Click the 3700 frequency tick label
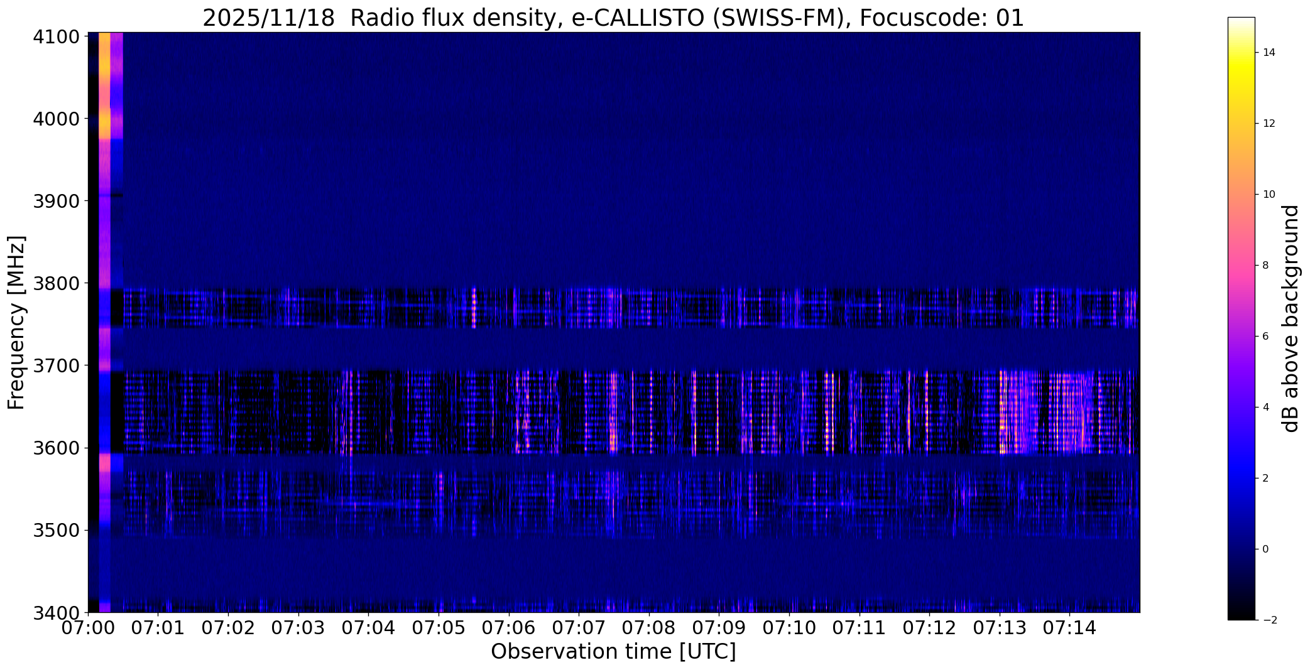The height and width of the screenshot is (670, 1310). pyautogui.click(x=56, y=365)
